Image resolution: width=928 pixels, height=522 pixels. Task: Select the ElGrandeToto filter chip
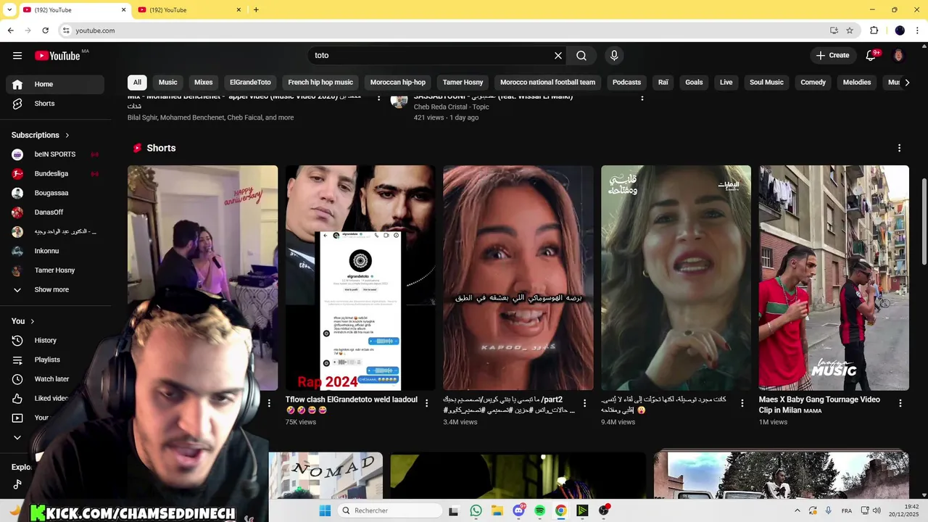point(250,83)
